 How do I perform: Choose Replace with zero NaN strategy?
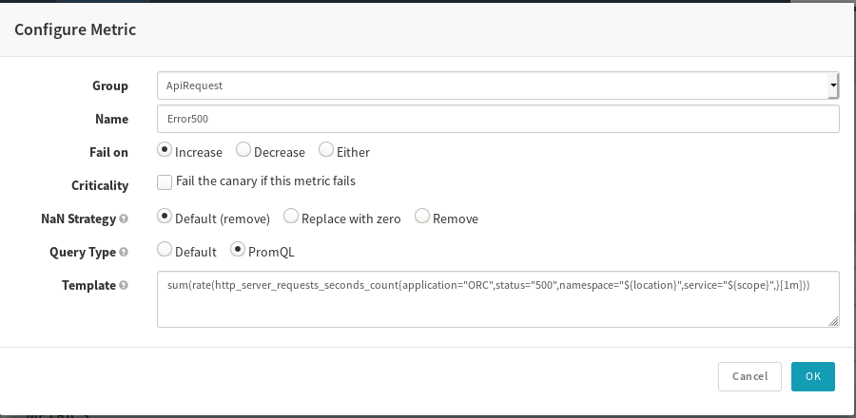[x=291, y=218]
